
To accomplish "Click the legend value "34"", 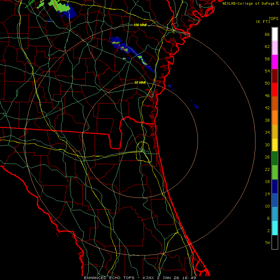I will click(x=267, y=133).
